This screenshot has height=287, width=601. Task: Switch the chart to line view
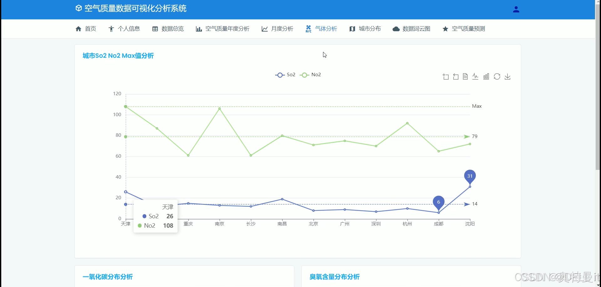point(475,76)
